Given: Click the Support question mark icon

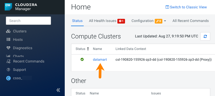Looking at the screenshot, I should pyautogui.click(x=8, y=70).
